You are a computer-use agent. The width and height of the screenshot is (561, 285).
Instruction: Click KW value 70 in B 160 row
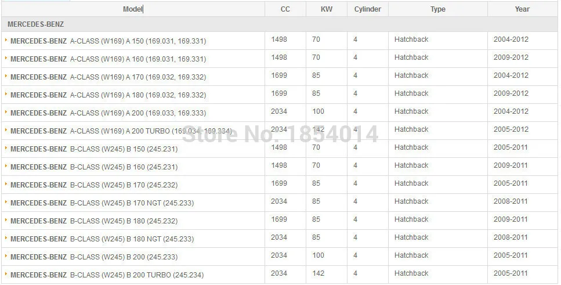316,165
